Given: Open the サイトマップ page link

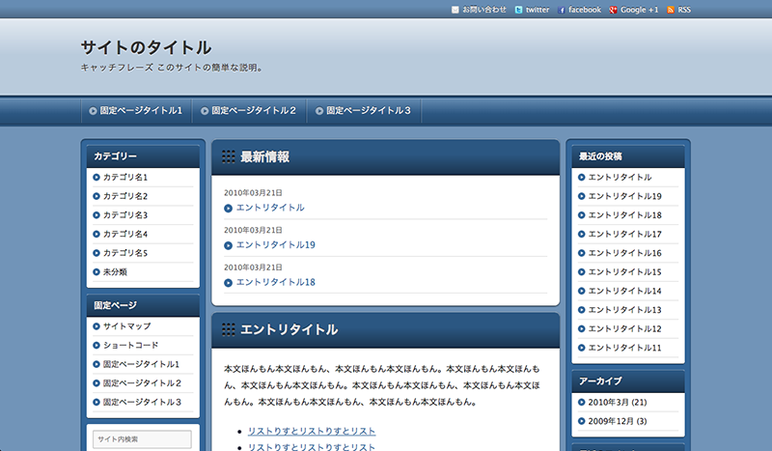Looking at the screenshot, I should pos(126,326).
